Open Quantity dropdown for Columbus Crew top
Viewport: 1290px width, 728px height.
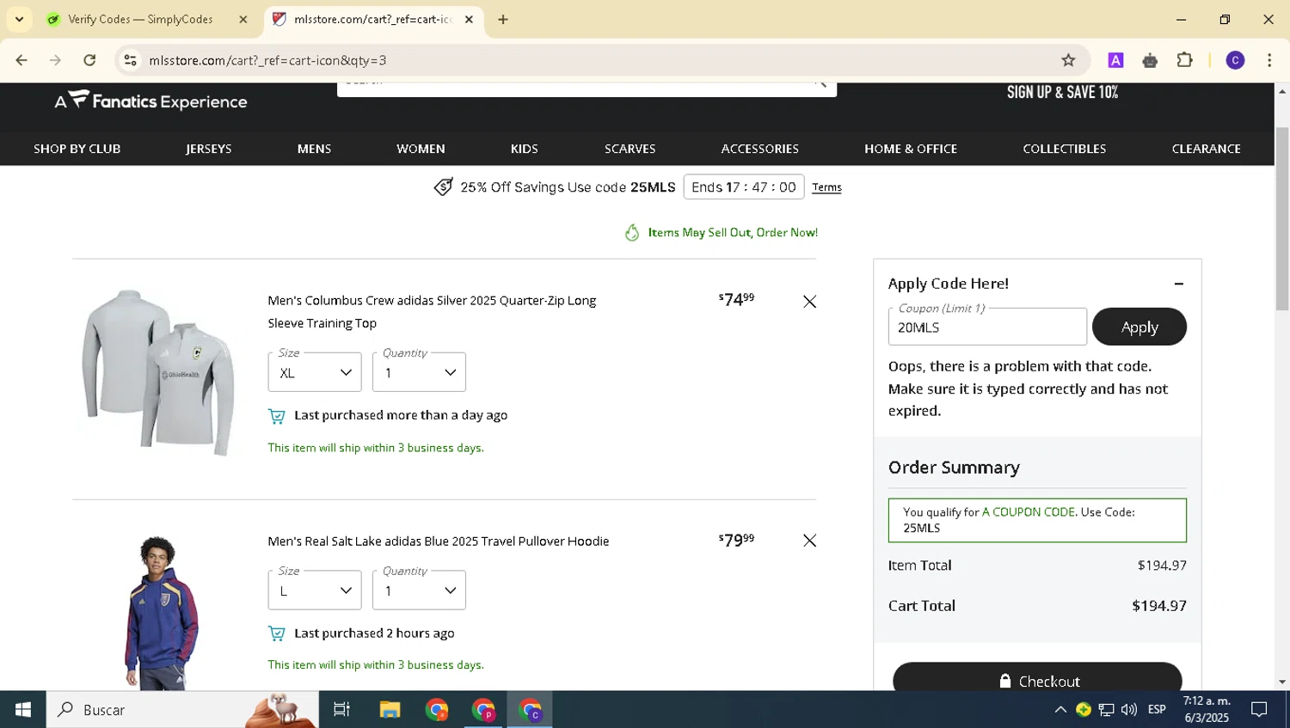tap(419, 372)
